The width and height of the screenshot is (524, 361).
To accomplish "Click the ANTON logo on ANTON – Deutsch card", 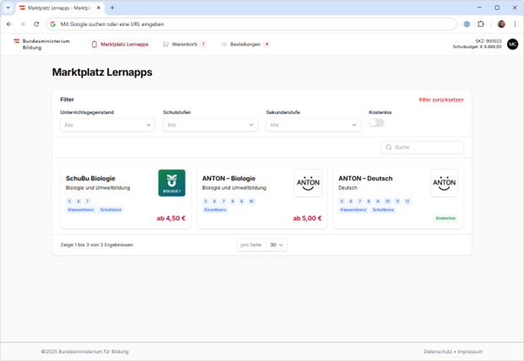I will [x=444, y=183].
